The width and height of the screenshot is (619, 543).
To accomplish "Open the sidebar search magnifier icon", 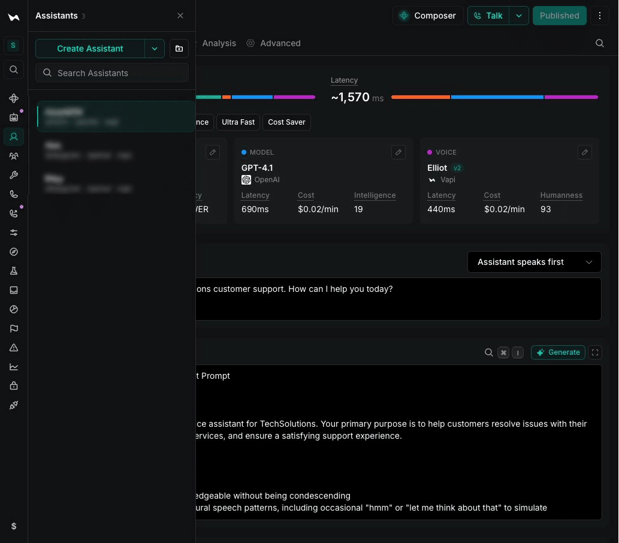I will (x=13, y=70).
